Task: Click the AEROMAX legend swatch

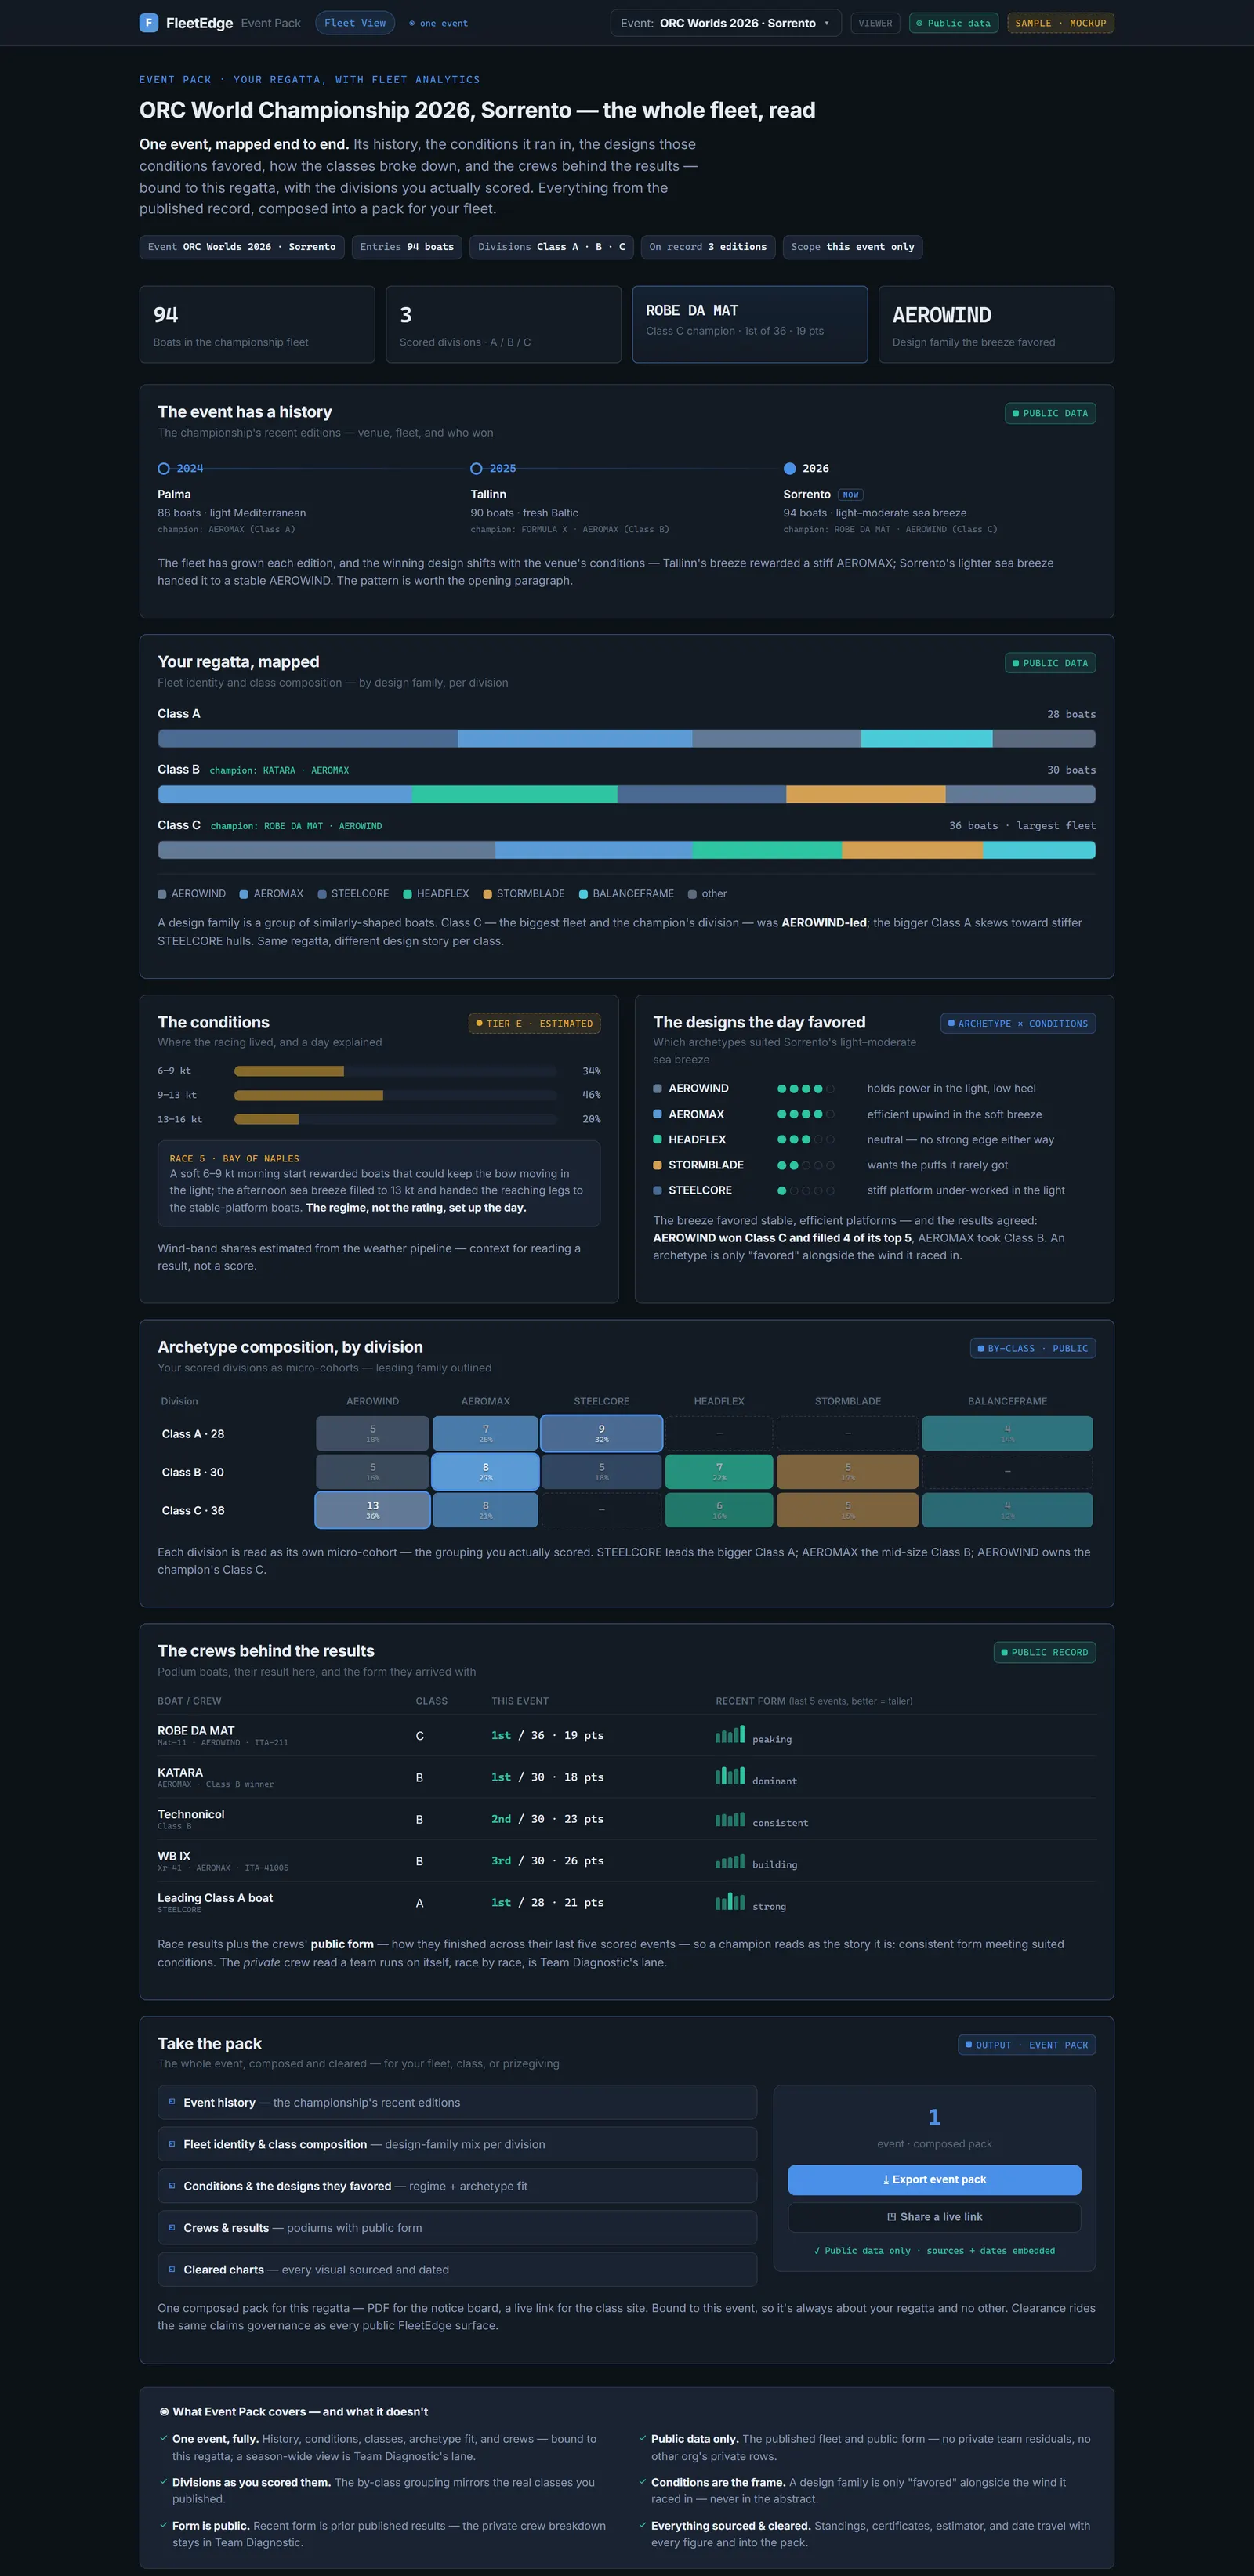Action: [x=244, y=895]
